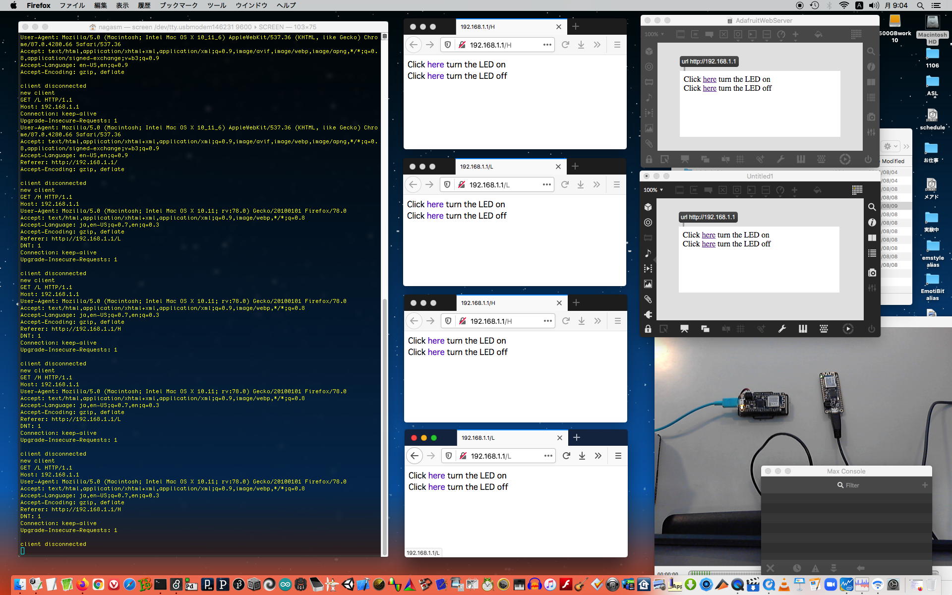952x595 pixels.
Task: Open page actions ellipsis in bottom Firefox URL bar
Action: (x=548, y=456)
